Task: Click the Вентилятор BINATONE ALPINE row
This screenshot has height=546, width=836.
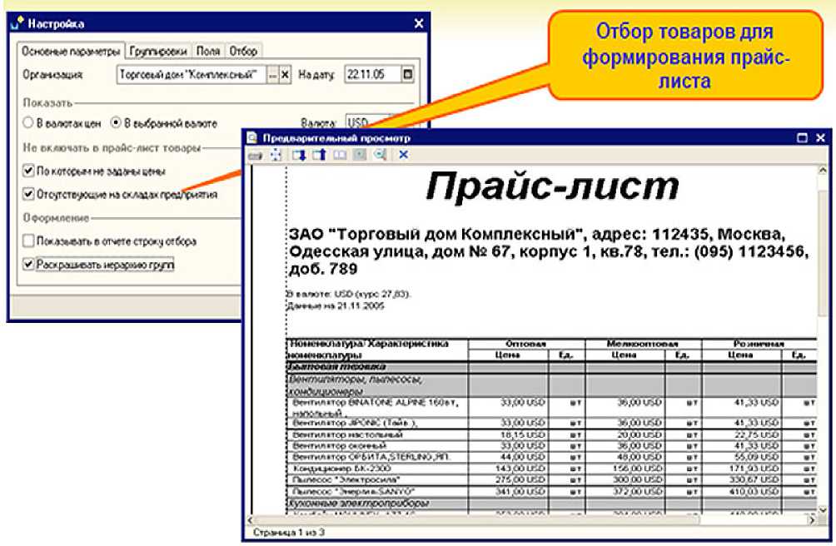Action: point(551,407)
